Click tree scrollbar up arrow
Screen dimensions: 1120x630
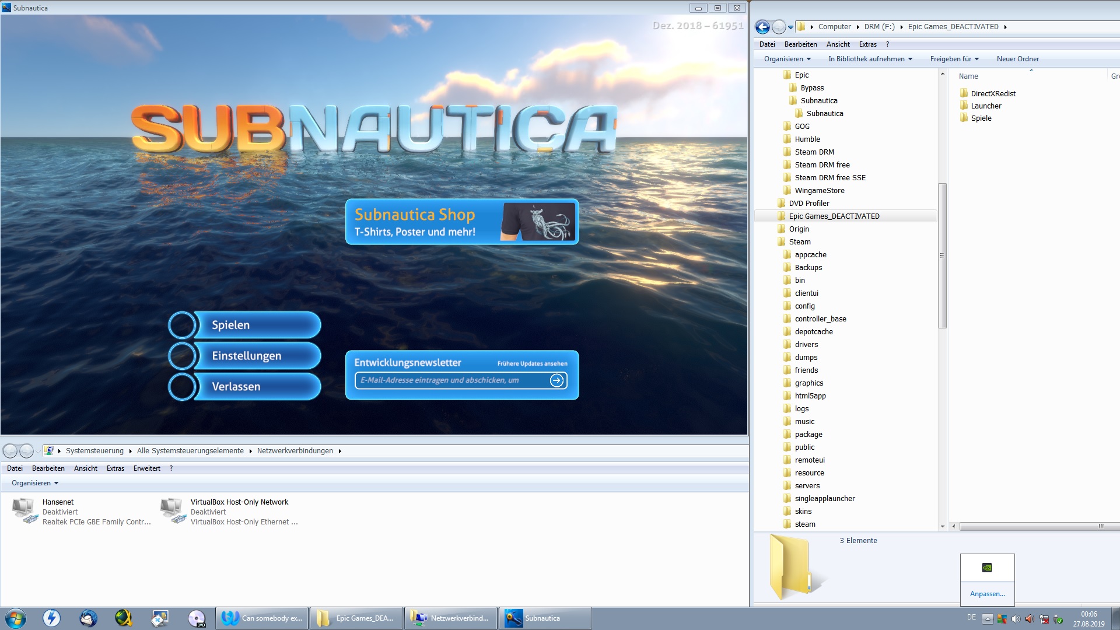click(942, 74)
